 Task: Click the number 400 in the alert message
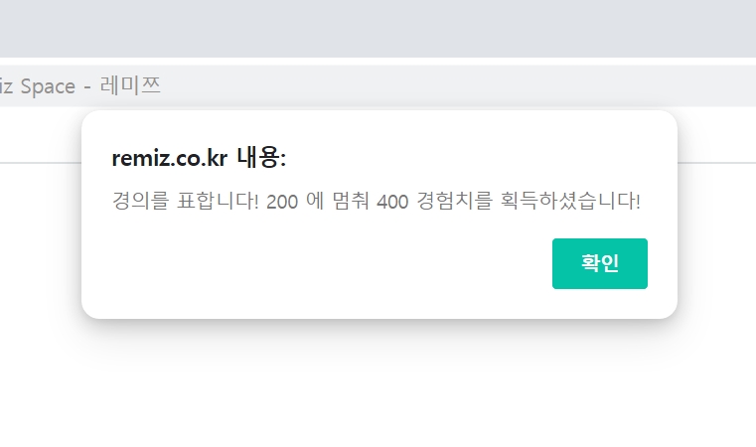(x=392, y=202)
